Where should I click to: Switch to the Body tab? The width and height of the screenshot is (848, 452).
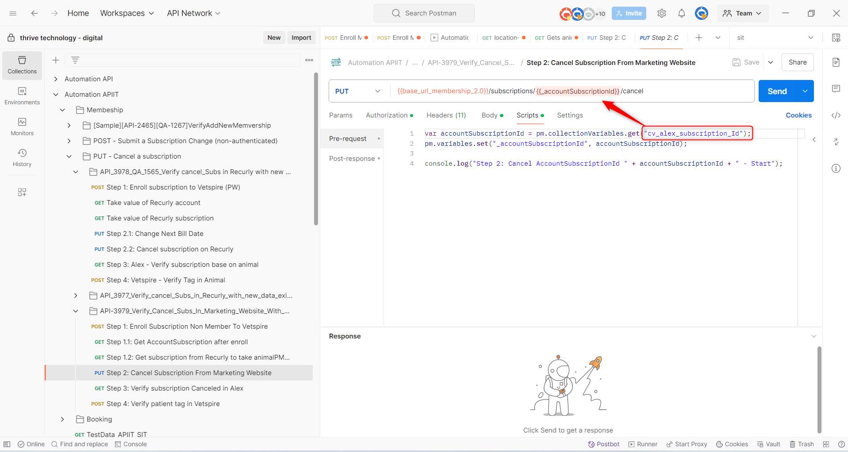coord(492,115)
